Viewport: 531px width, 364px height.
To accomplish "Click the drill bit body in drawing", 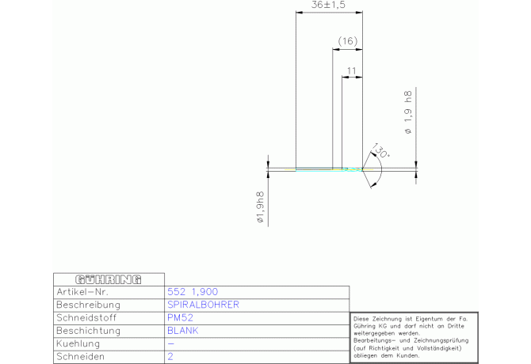I will 325,169.
